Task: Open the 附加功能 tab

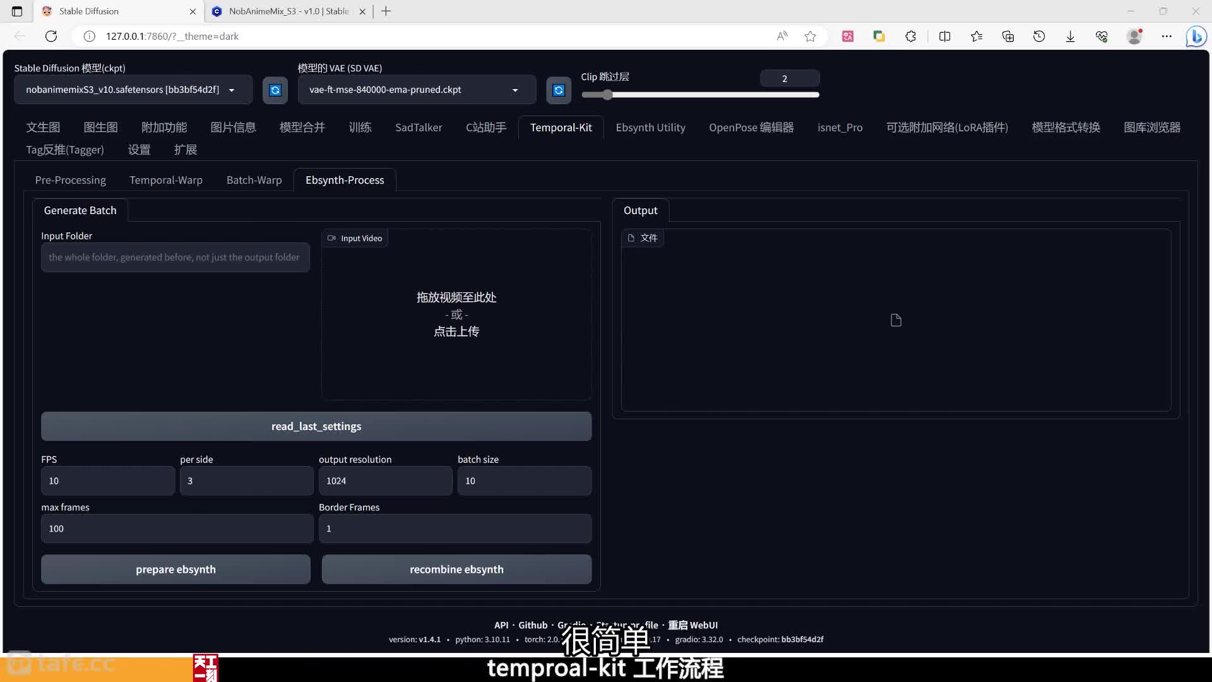Action: 164,128
